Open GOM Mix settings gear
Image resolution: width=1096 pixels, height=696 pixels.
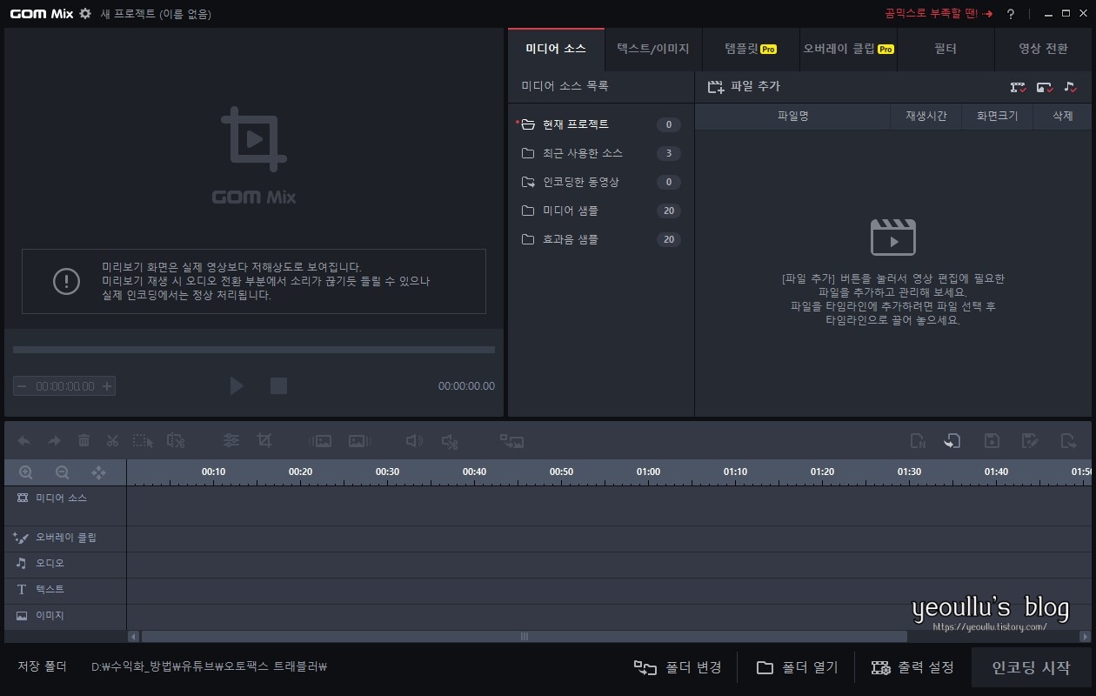pyautogui.click(x=84, y=13)
